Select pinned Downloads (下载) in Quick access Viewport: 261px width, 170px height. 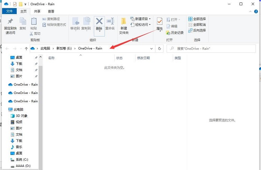coord(16,64)
